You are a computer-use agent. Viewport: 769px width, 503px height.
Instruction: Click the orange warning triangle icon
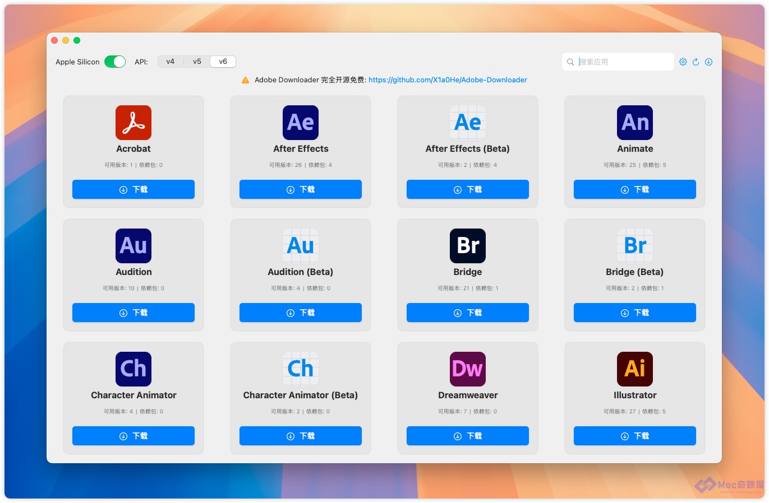click(x=245, y=80)
